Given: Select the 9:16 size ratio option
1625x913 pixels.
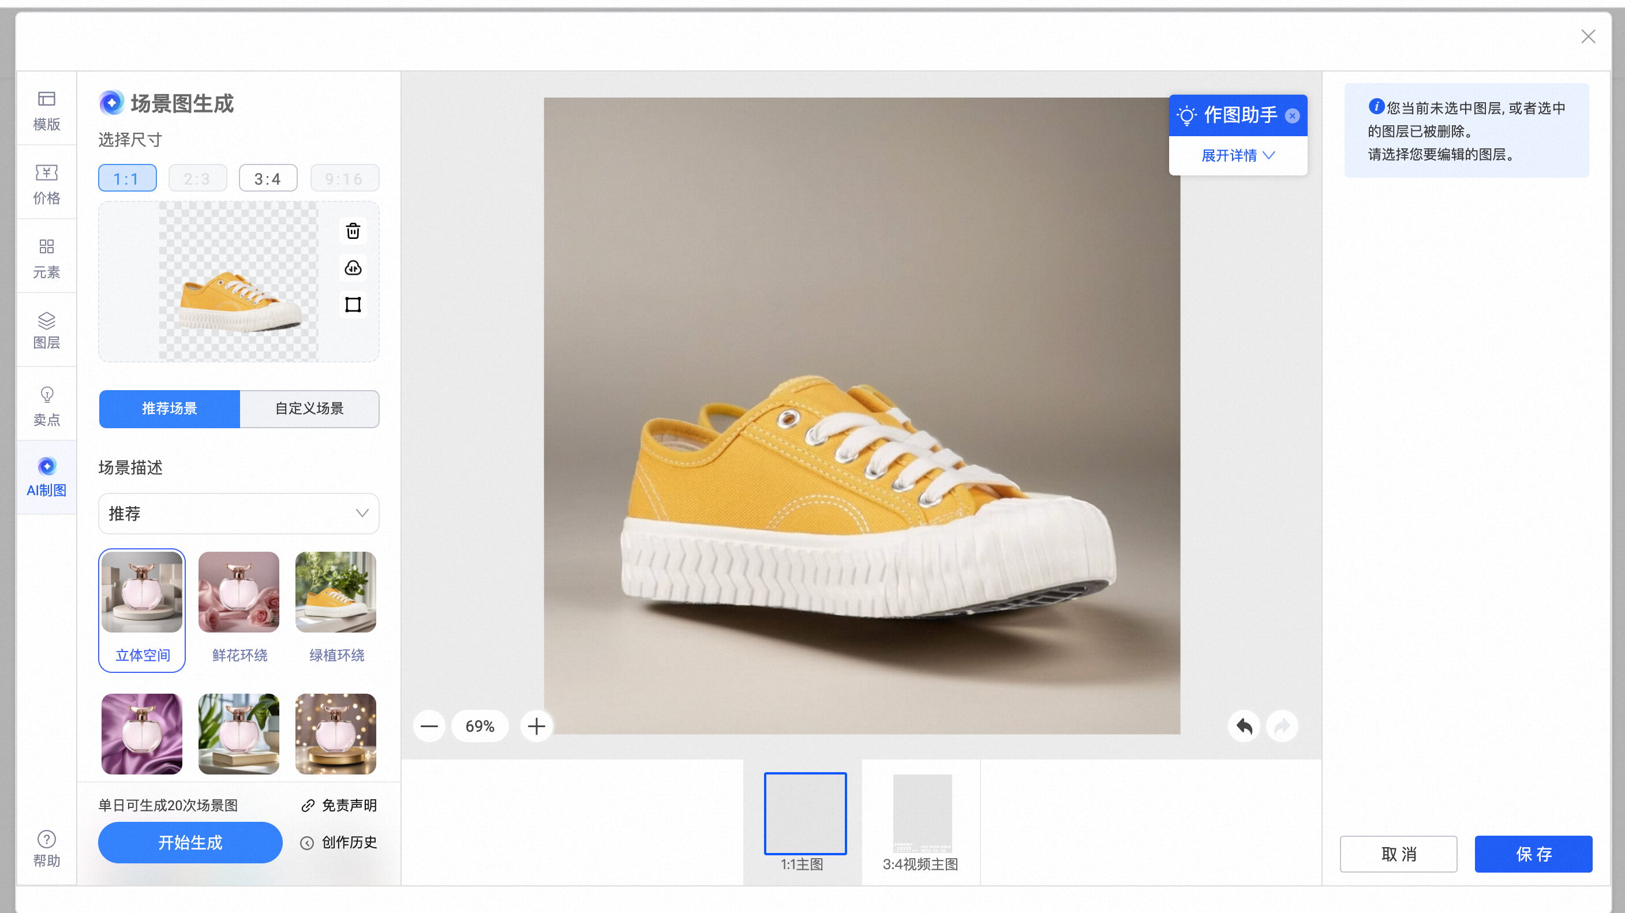Looking at the screenshot, I should [x=345, y=178].
